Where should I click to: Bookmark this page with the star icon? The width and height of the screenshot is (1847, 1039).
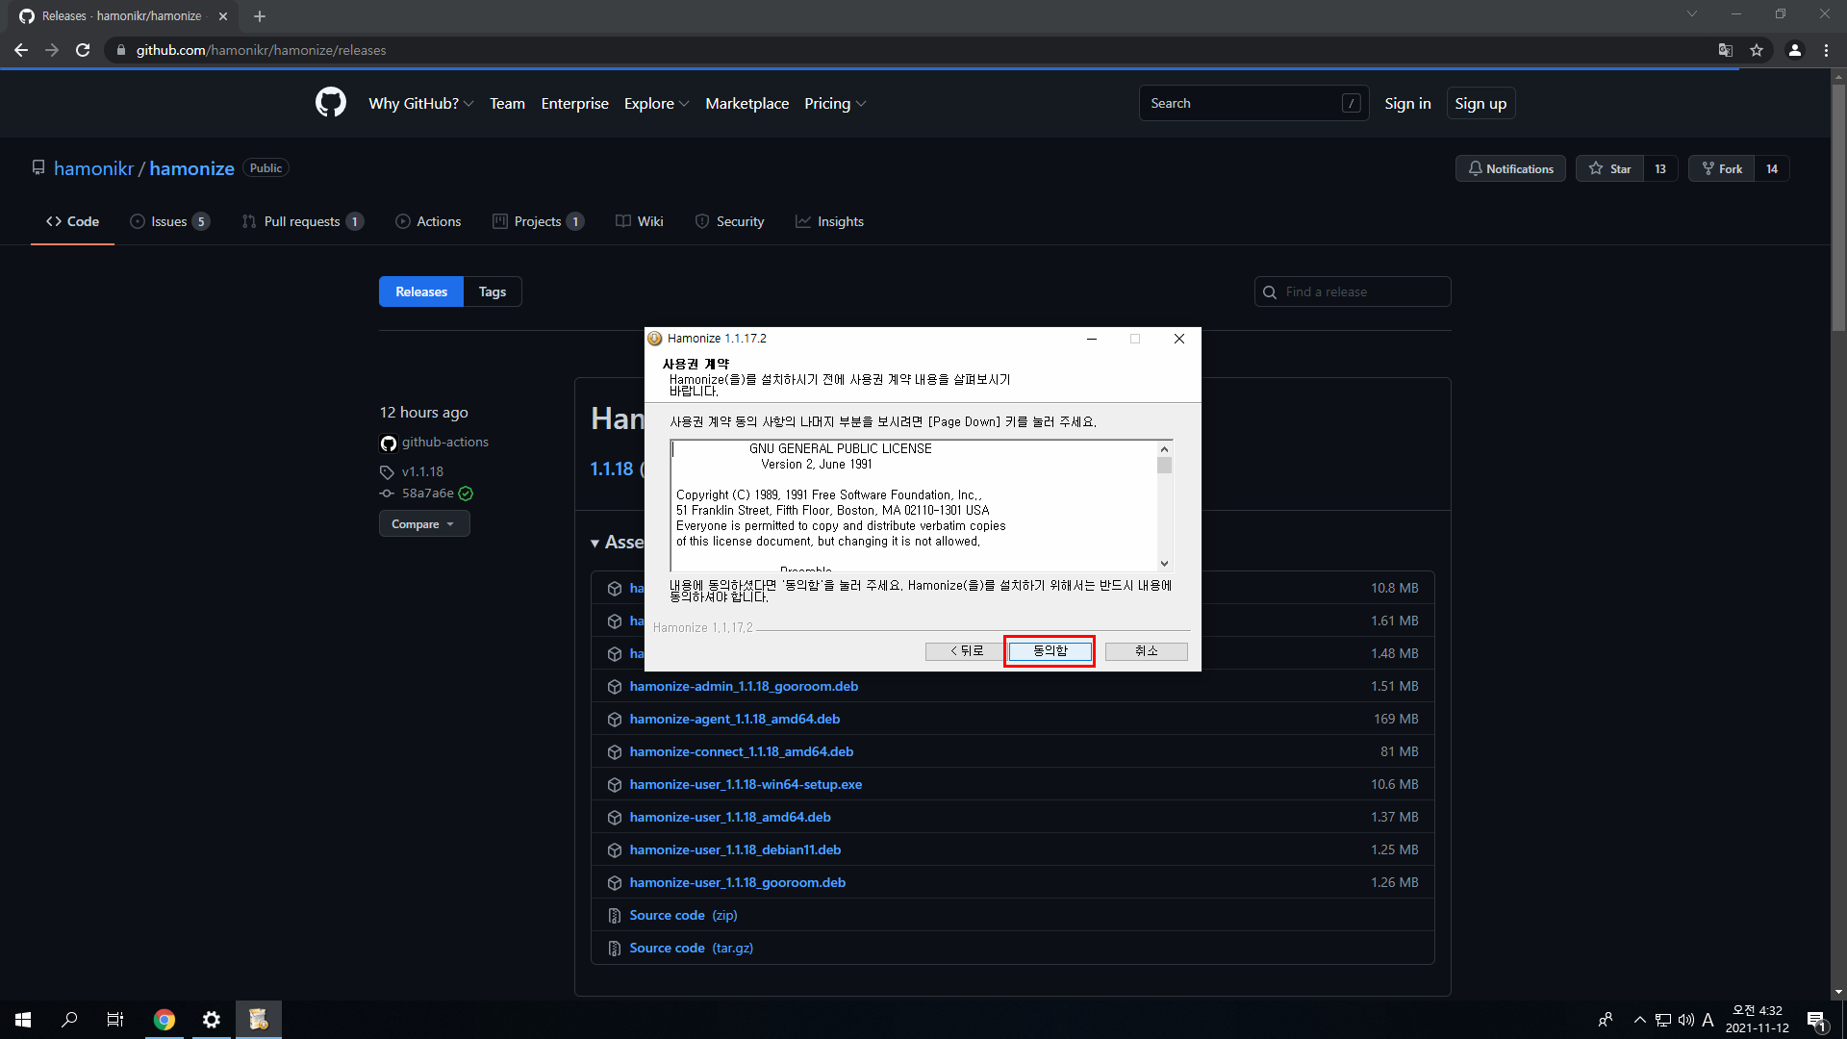click(1757, 50)
